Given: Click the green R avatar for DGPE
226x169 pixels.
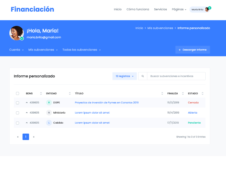Looking at the screenshot, I should tap(49, 103).
